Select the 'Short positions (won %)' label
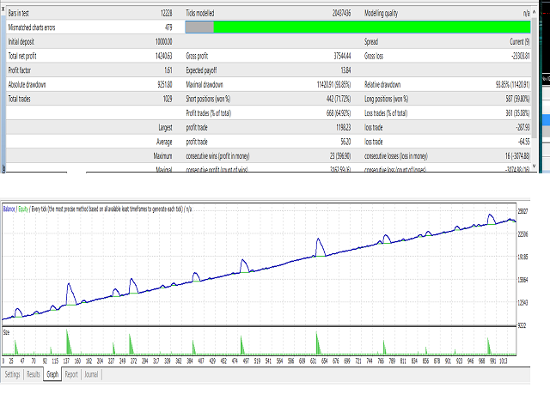The height and width of the screenshot is (412, 550). 208,100
